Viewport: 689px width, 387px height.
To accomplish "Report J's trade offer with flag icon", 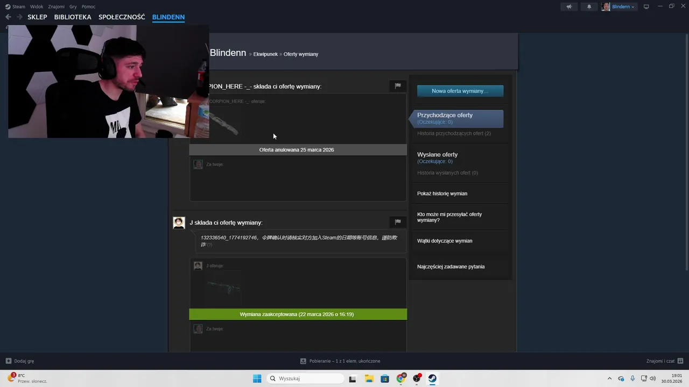I will coord(398,221).
